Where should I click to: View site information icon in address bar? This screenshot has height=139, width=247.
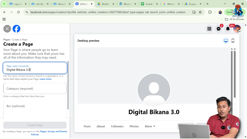(27, 12)
